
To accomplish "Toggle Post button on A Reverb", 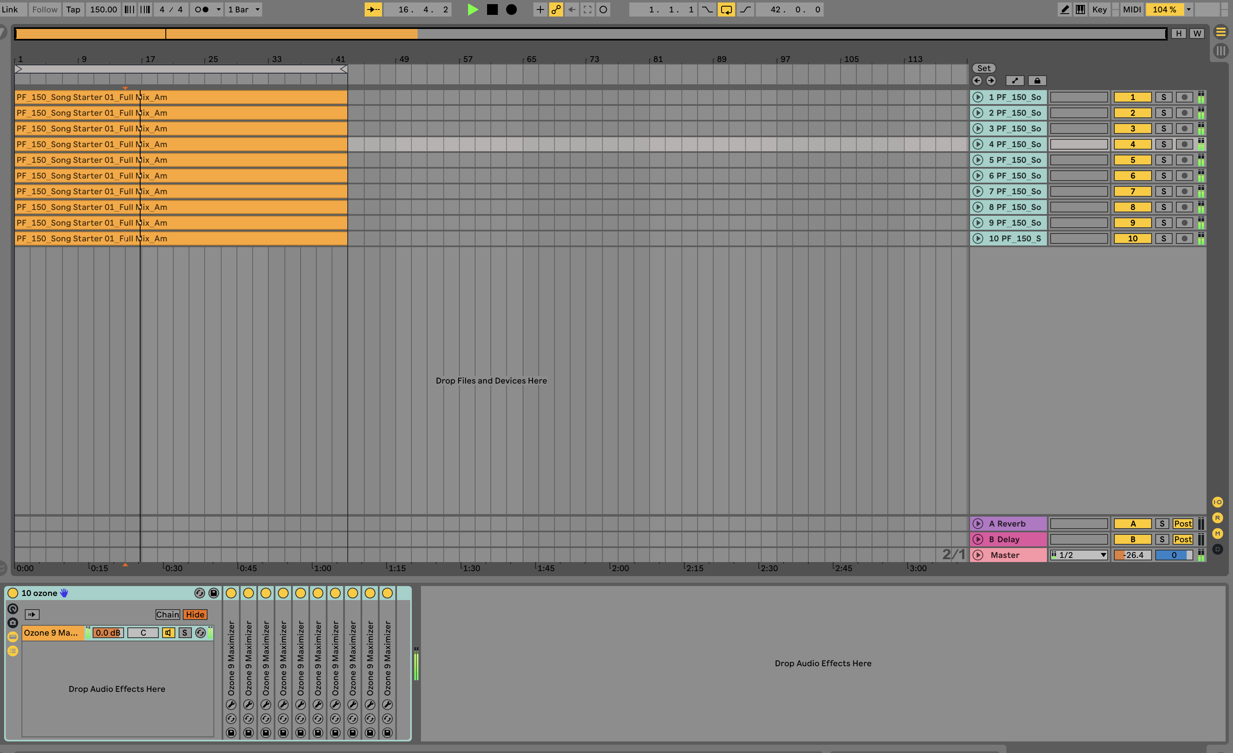I will [x=1183, y=524].
